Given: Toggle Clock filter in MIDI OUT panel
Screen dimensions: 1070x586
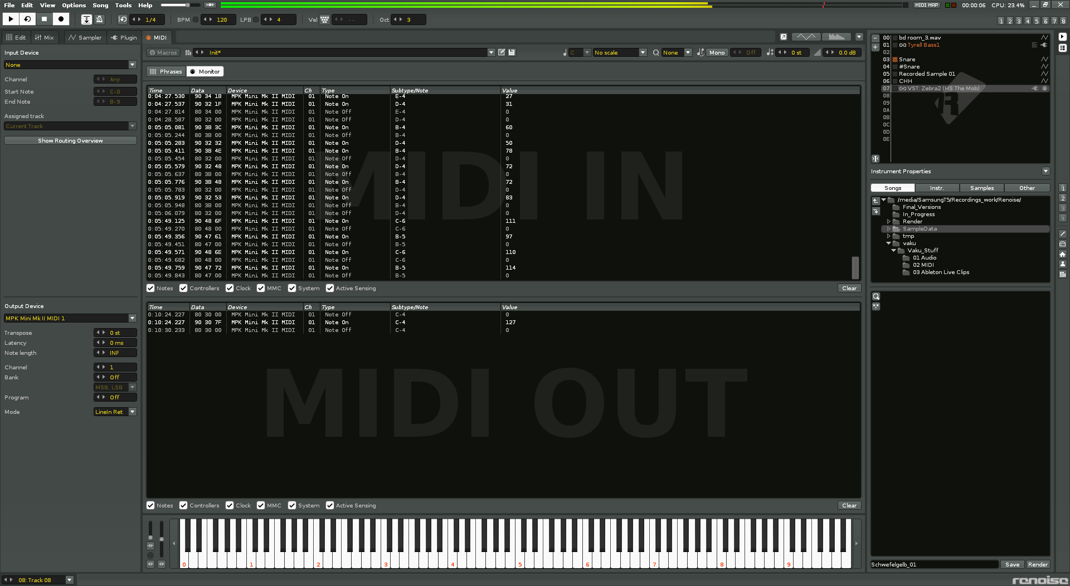Looking at the screenshot, I should click(x=230, y=505).
